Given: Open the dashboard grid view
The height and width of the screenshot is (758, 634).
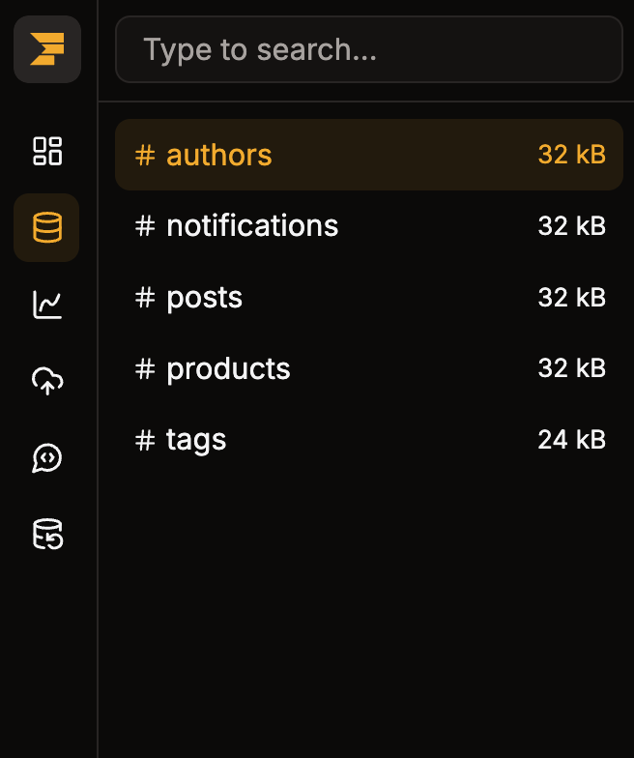Looking at the screenshot, I should [47, 151].
